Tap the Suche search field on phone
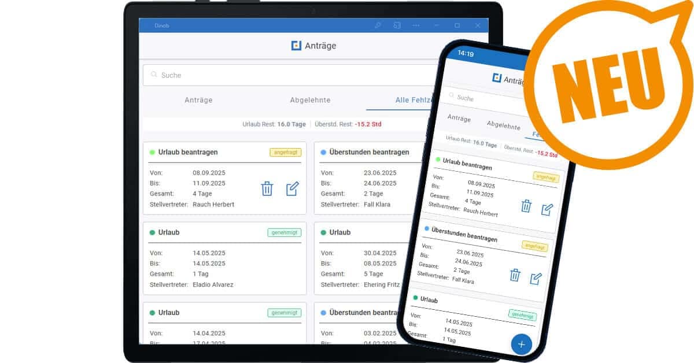 pyautogui.click(x=480, y=99)
